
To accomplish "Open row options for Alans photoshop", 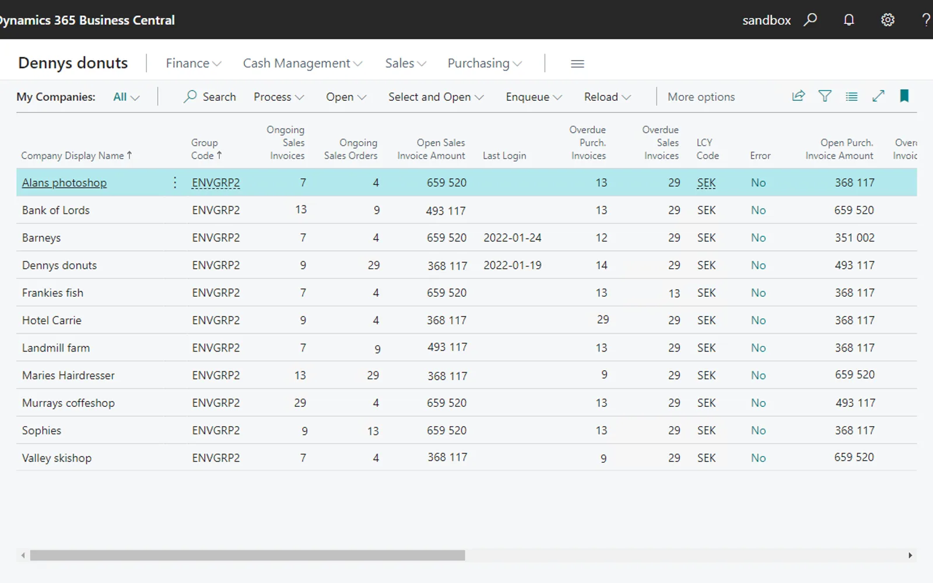I will [175, 182].
